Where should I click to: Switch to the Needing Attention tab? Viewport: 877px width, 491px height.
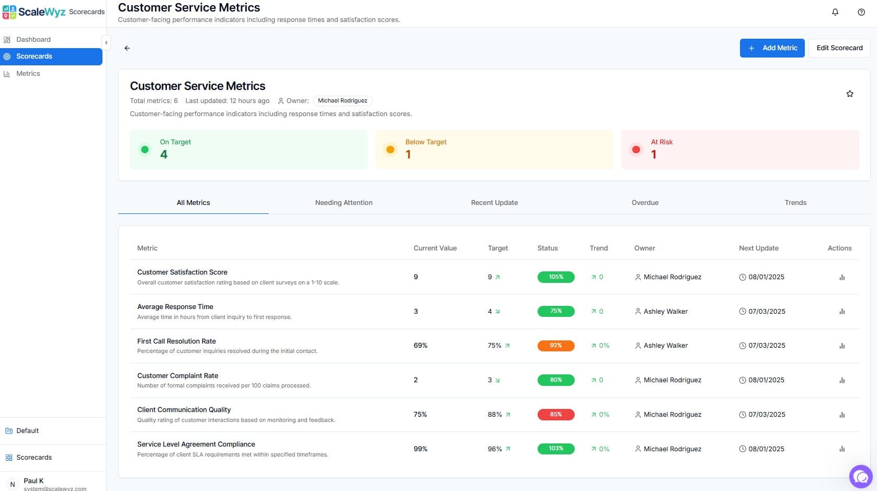point(344,202)
